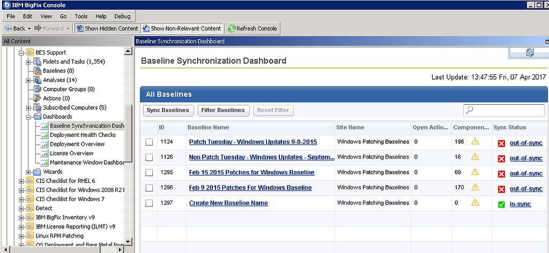Image resolution: width=549 pixels, height=253 pixels.
Task: Click warning triangle in Create New Baseline row
Action: click(475, 202)
